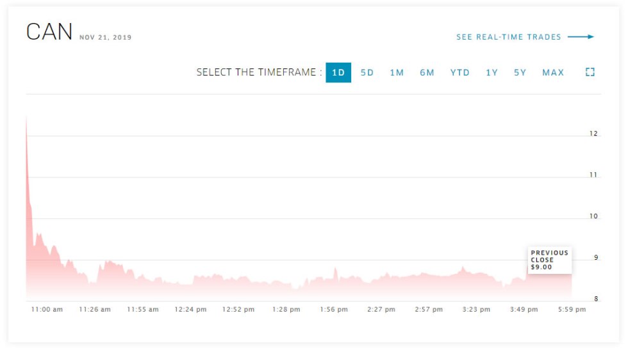The image size is (628, 350).
Task: Click the 1:56 pm time axis label
Action: click(334, 310)
